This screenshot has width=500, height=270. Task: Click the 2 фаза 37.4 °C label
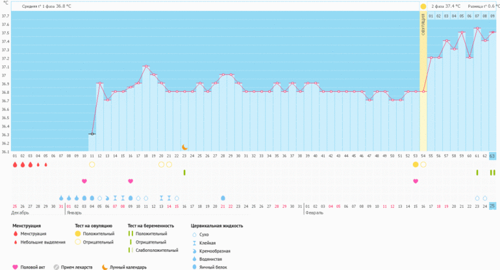pyautogui.click(x=445, y=6)
